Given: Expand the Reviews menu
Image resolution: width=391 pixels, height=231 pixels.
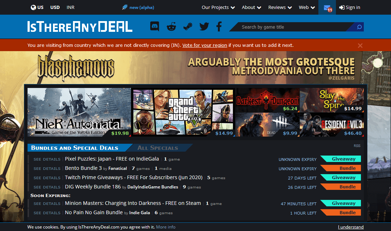Looking at the screenshot, I should pos(280,8).
